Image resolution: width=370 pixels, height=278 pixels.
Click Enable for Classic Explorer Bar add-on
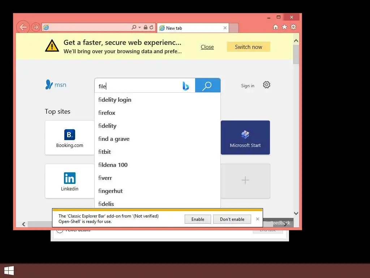click(198, 219)
